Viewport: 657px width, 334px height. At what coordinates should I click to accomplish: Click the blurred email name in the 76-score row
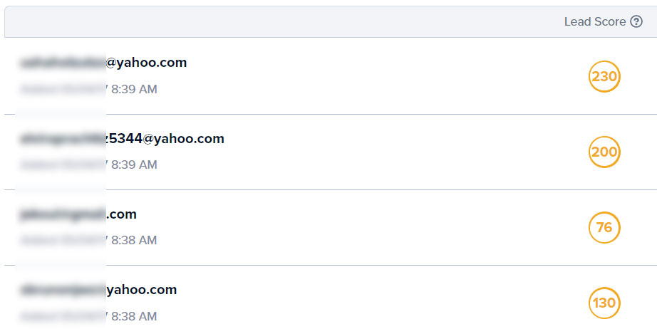point(63,214)
